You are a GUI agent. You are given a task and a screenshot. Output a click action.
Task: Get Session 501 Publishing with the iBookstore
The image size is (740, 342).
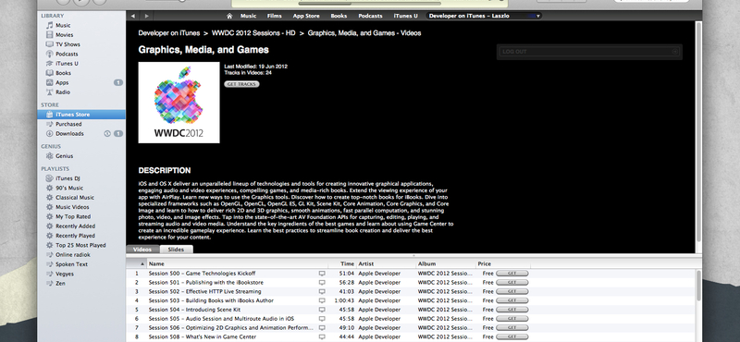512,283
